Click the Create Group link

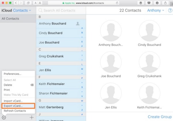pos(160,117)
